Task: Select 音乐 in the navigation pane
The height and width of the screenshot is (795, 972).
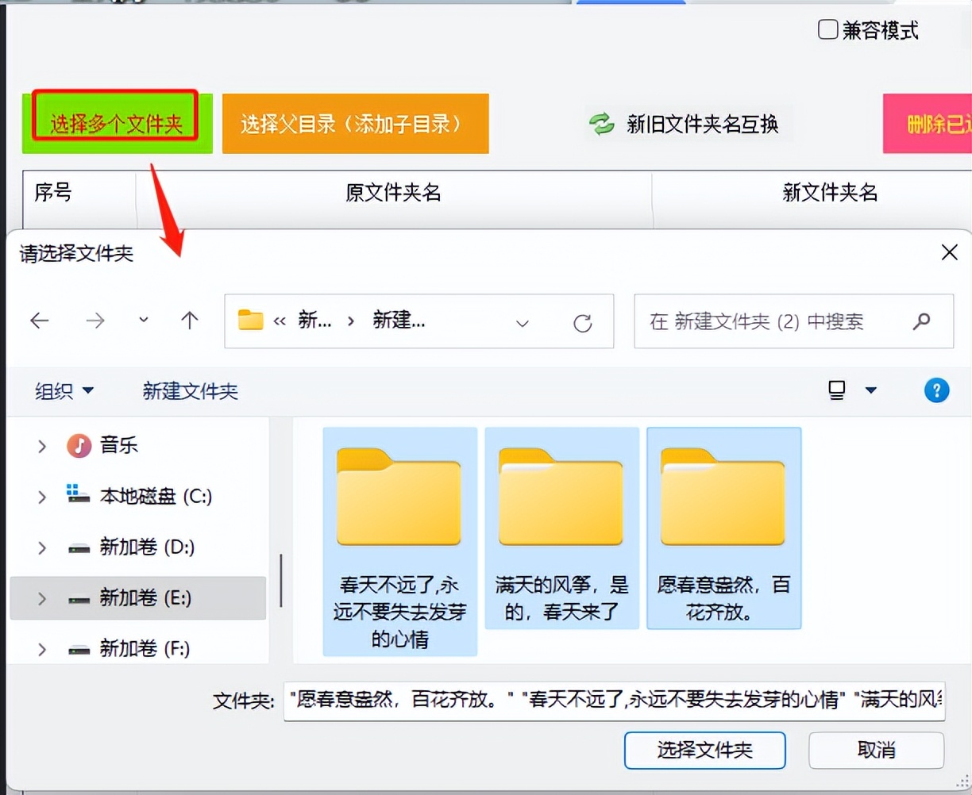Action: 118,445
